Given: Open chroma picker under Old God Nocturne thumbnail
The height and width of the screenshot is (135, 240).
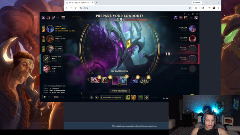Looking at the screenshot, I should pyautogui.click(x=120, y=84).
